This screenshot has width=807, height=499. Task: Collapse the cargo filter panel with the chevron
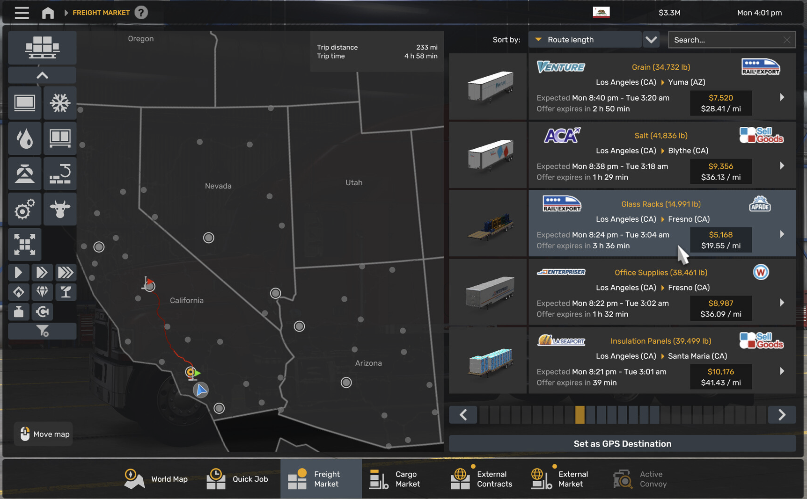(x=42, y=75)
